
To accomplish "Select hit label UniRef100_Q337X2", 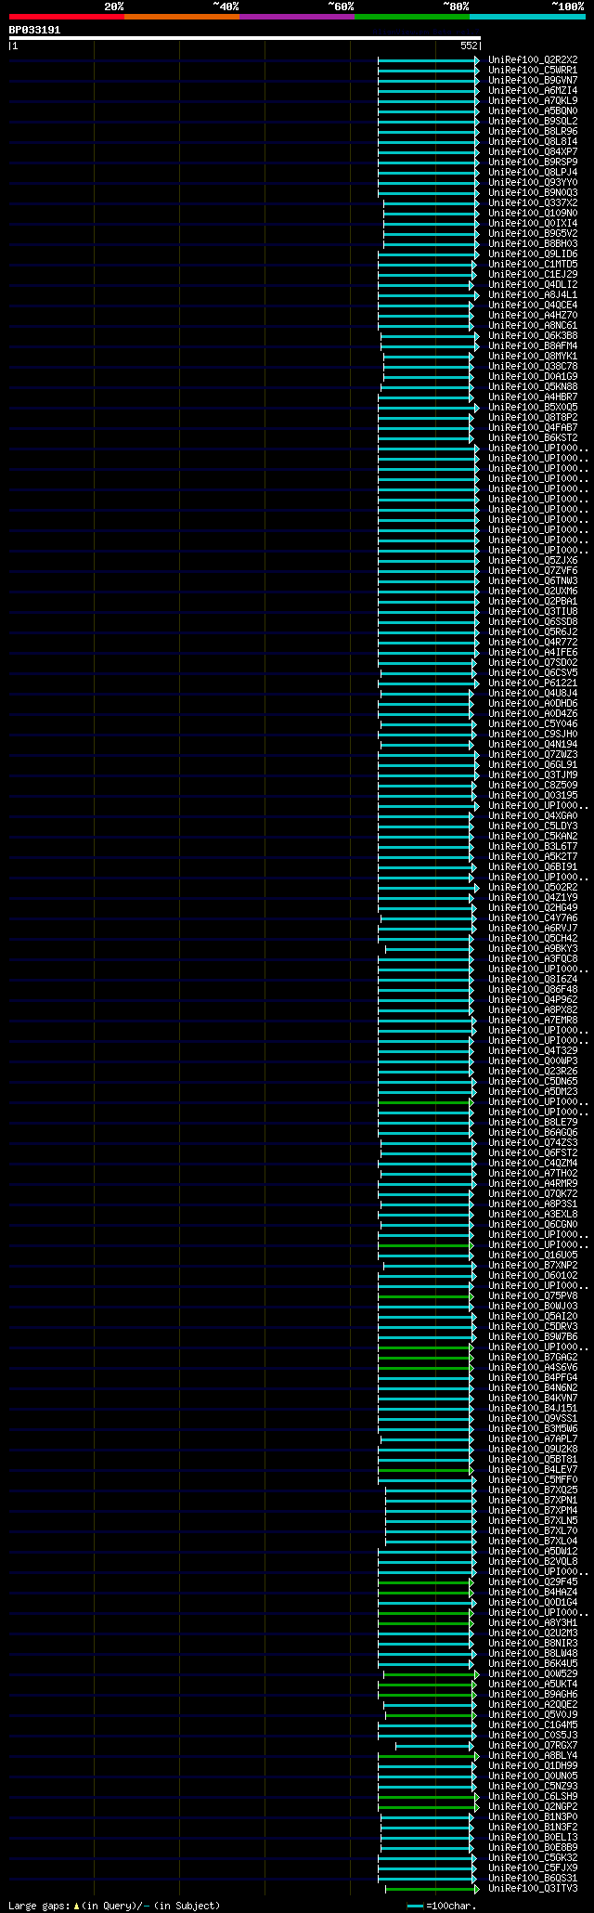I will [x=533, y=202].
